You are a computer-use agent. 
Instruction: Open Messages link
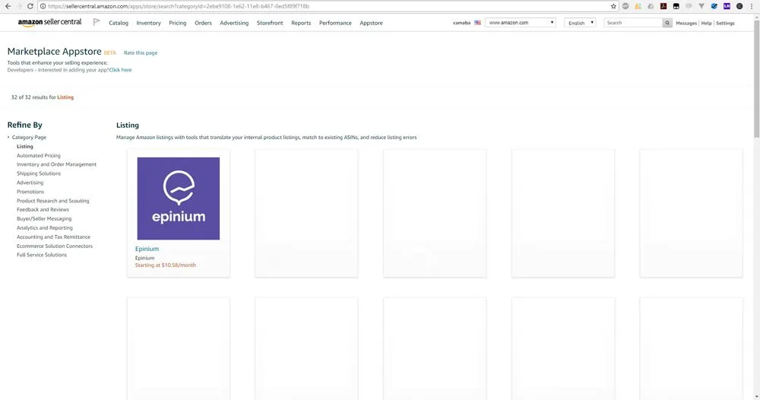click(686, 24)
